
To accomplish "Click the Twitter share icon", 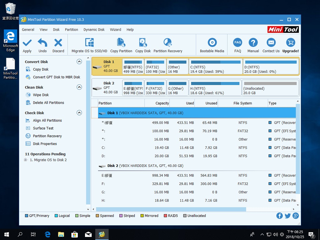I will click(x=287, y=216).
